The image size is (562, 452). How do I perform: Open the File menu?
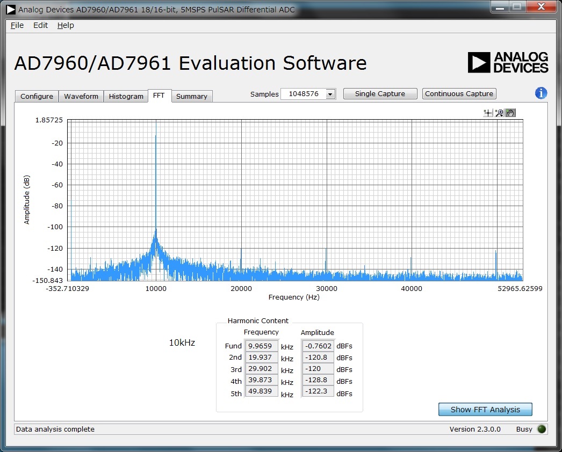coord(17,25)
